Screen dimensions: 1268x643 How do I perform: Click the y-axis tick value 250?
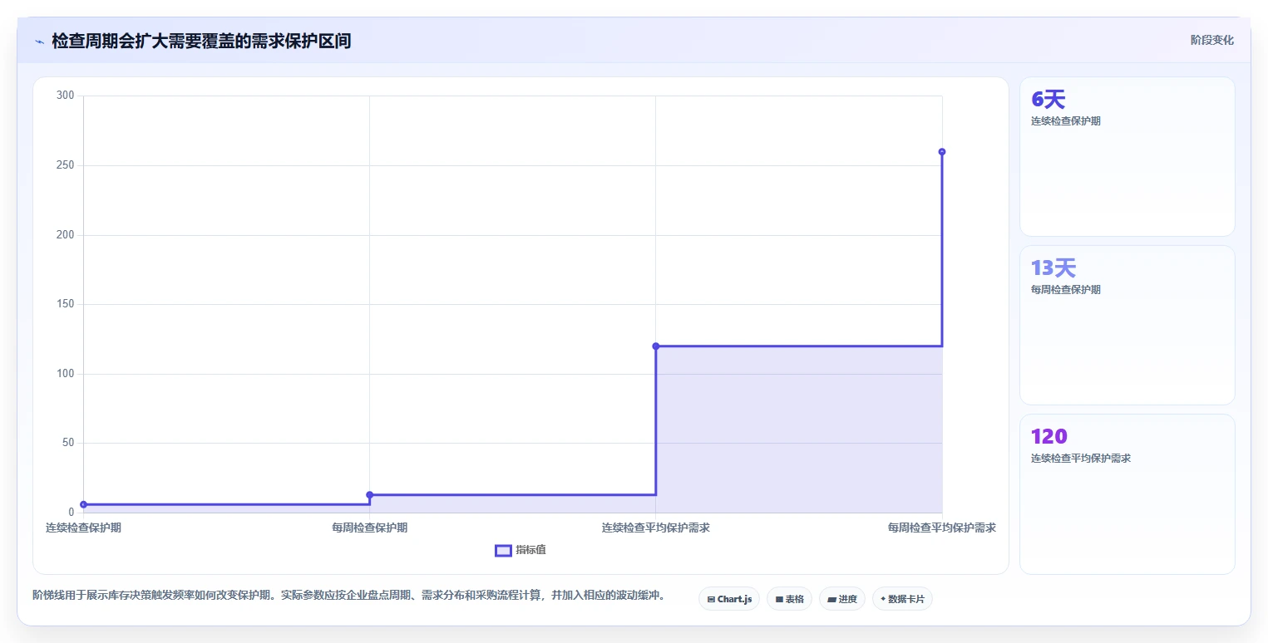[65, 165]
